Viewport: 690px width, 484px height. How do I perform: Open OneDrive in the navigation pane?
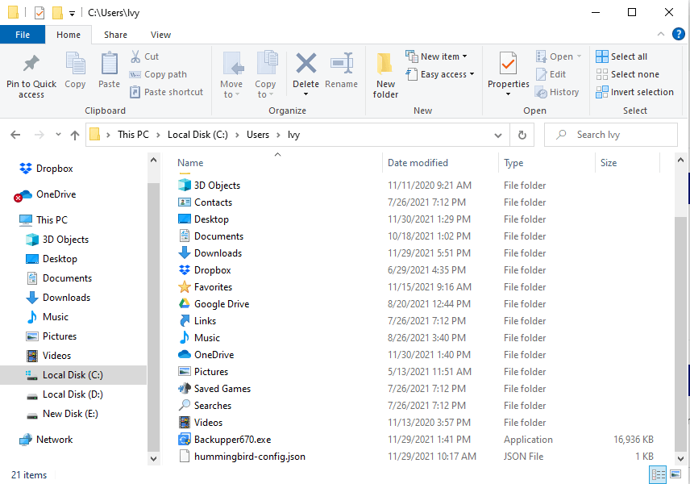point(46,194)
